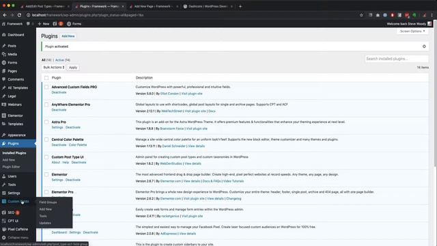Open the Framework home icon in admin bar
437x246 pixels.
3,24
